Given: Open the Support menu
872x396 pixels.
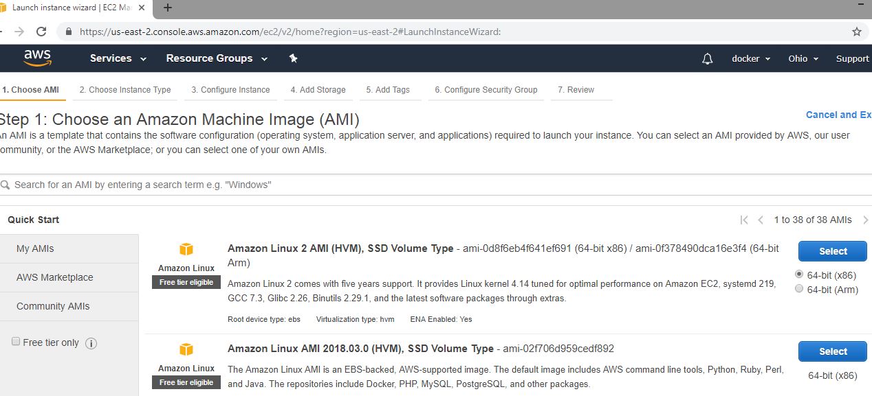Looking at the screenshot, I should click(853, 59).
